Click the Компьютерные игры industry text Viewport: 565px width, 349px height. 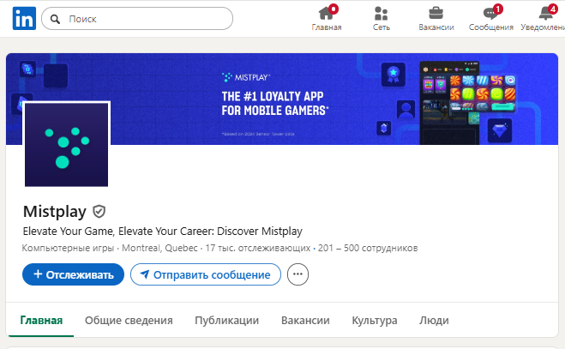(x=68, y=248)
